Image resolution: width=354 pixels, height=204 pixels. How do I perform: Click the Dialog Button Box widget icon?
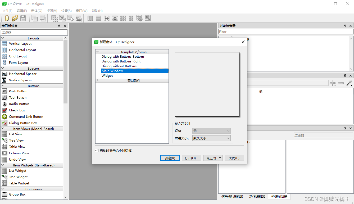(4, 123)
